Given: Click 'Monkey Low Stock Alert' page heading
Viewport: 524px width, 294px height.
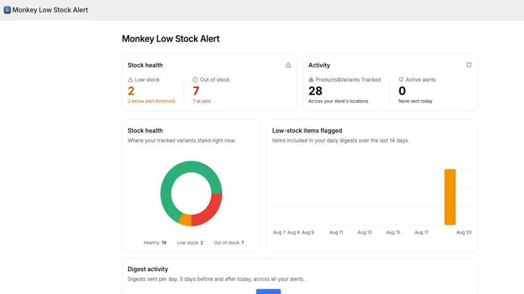Looking at the screenshot, I should (x=170, y=39).
